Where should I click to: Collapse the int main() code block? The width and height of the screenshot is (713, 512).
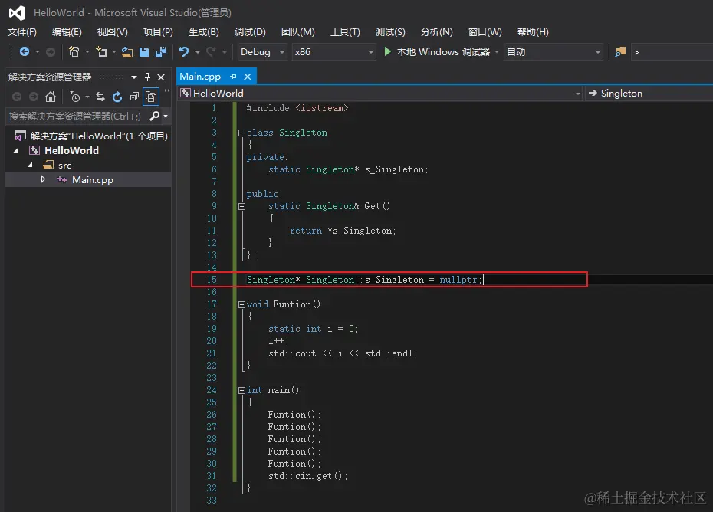point(242,391)
